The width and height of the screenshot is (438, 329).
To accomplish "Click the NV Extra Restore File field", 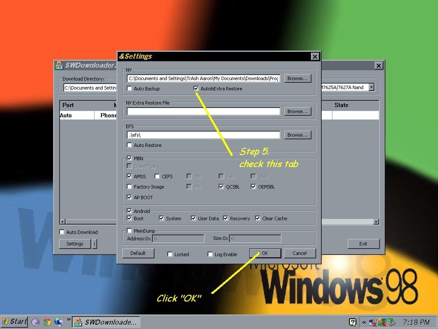I will [x=203, y=111].
